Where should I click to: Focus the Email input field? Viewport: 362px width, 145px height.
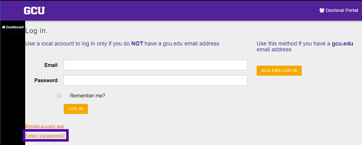coord(155,65)
